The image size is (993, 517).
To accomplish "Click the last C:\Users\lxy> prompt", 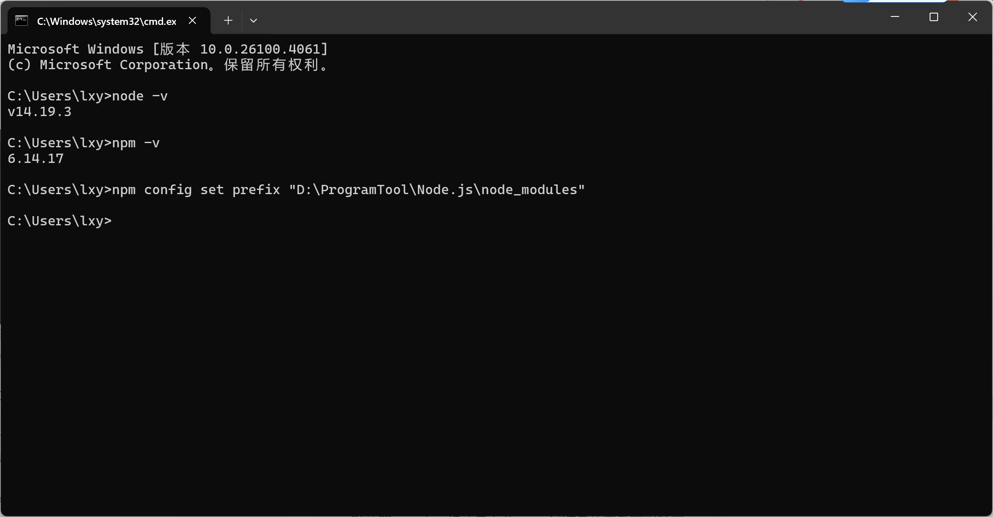I will tap(60, 221).
